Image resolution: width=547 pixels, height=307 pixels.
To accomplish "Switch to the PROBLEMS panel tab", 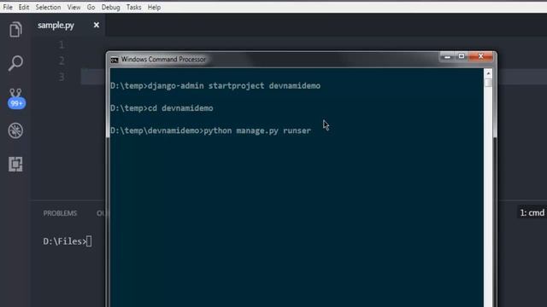I will tap(60, 213).
